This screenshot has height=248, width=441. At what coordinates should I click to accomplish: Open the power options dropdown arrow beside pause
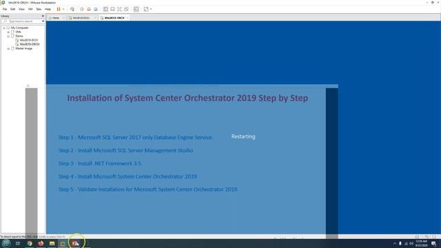[x=63, y=9]
